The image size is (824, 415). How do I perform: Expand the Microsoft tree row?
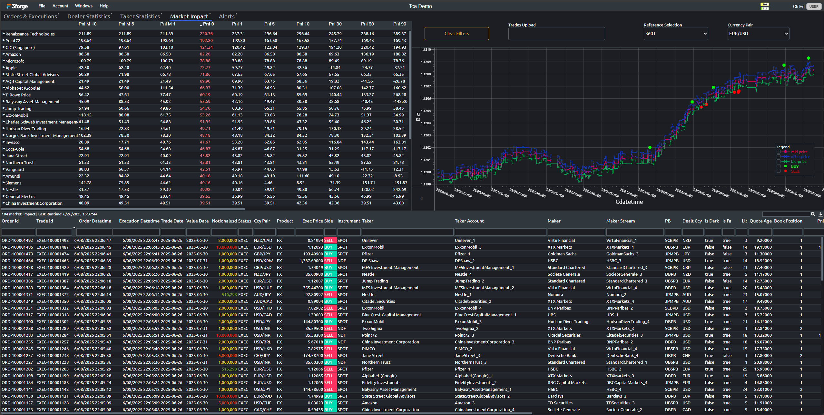click(x=4, y=61)
